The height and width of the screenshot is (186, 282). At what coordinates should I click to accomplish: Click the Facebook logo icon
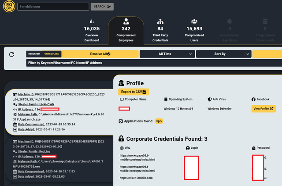[253, 99]
